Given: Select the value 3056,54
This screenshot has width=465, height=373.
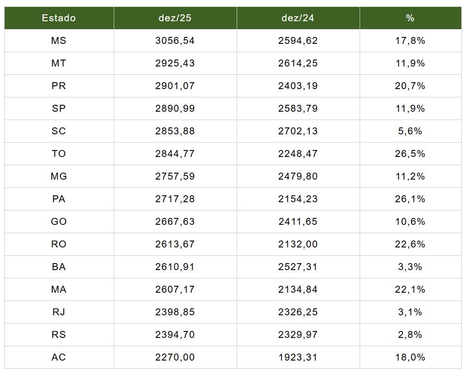Looking at the screenshot, I should point(175,41).
